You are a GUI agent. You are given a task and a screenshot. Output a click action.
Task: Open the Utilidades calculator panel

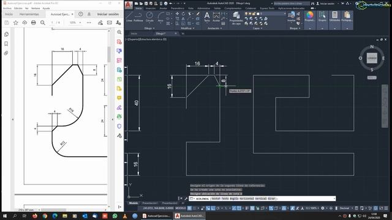(x=335, y=17)
